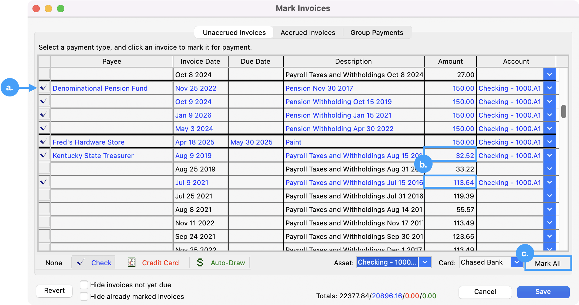Click the Save button
This screenshot has width=579, height=305.
point(543,292)
